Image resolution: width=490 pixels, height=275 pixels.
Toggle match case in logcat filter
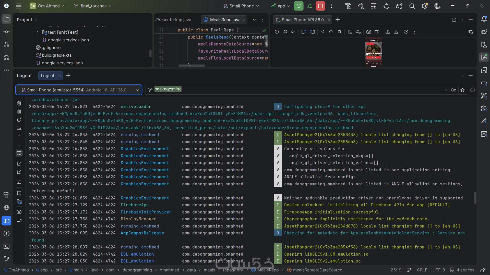click(x=453, y=90)
